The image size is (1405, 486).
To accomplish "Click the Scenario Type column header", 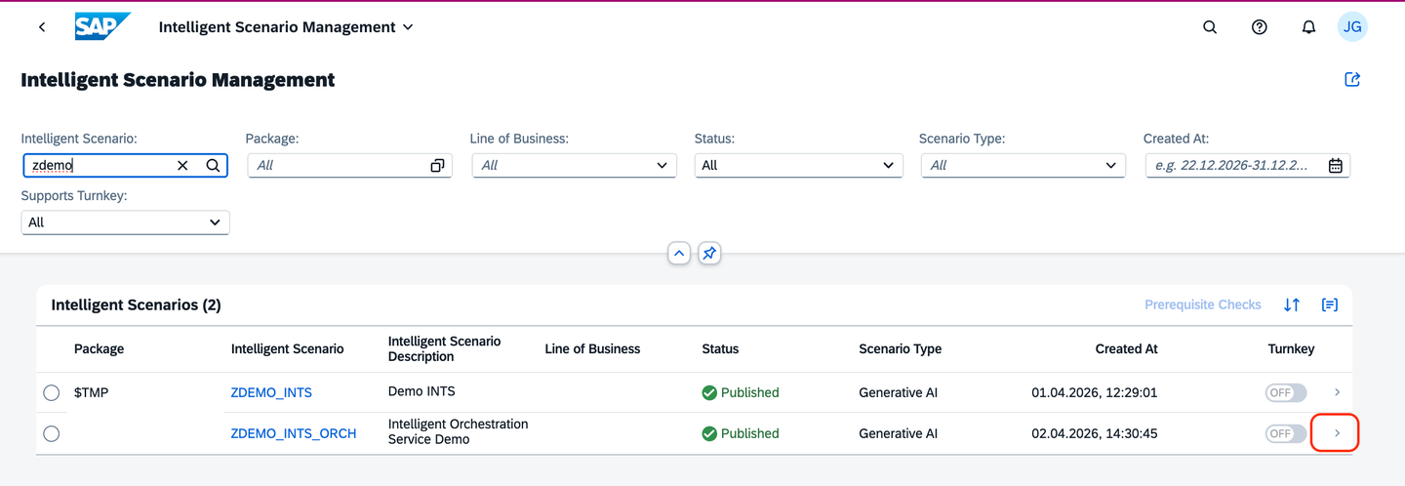I will 900,348.
